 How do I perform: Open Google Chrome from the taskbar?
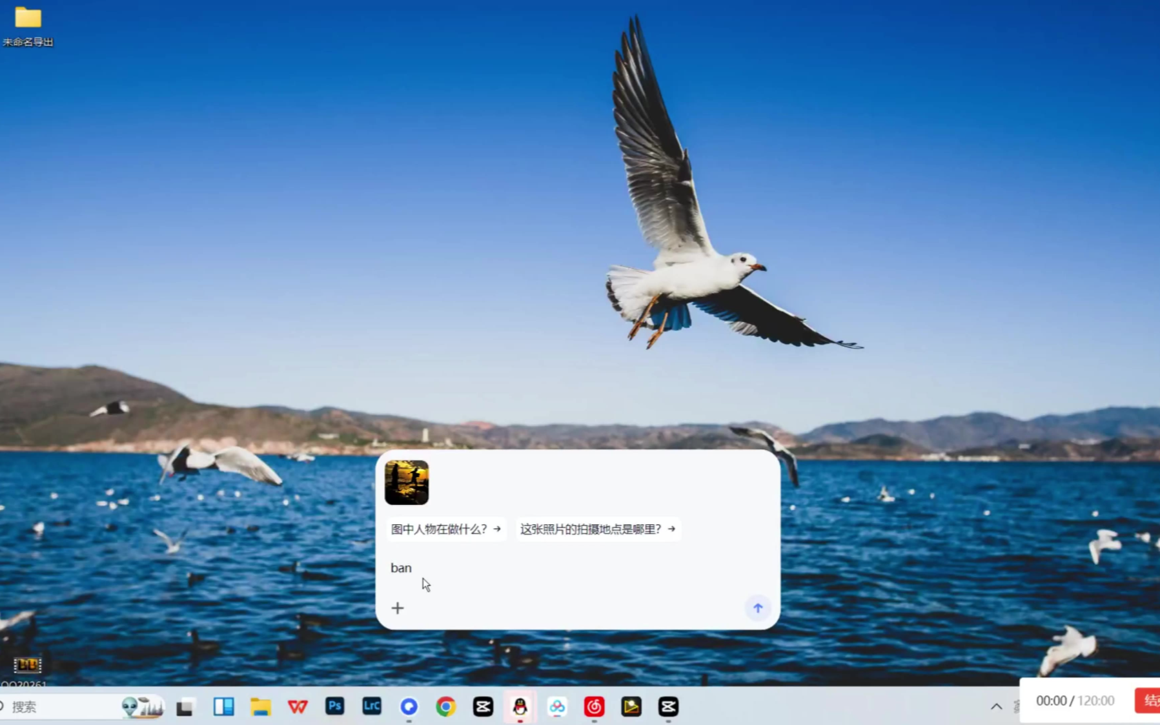point(445,707)
